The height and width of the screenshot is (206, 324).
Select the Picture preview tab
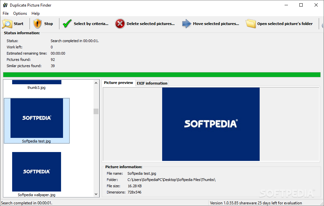click(x=119, y=83)
